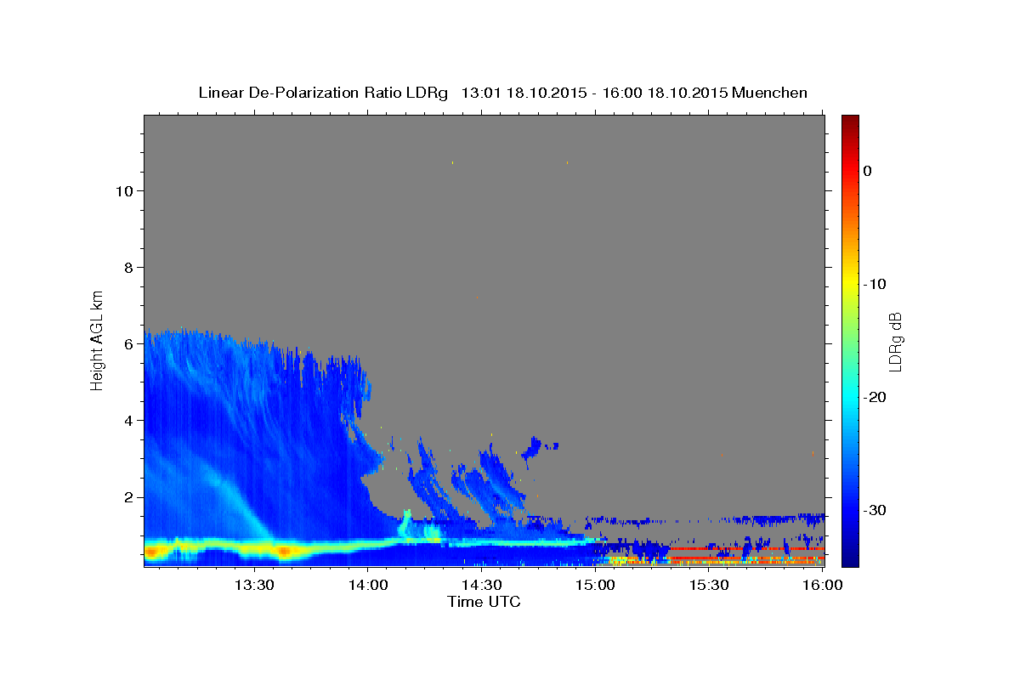Click the 15:00 time tick label
The image size is (1020, 680).
click(x=596, y=585)
